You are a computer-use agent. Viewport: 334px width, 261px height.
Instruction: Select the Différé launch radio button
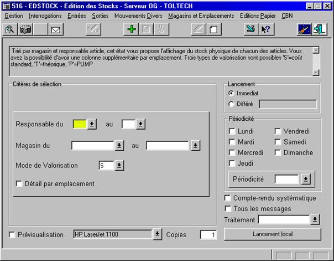point(231,104)
